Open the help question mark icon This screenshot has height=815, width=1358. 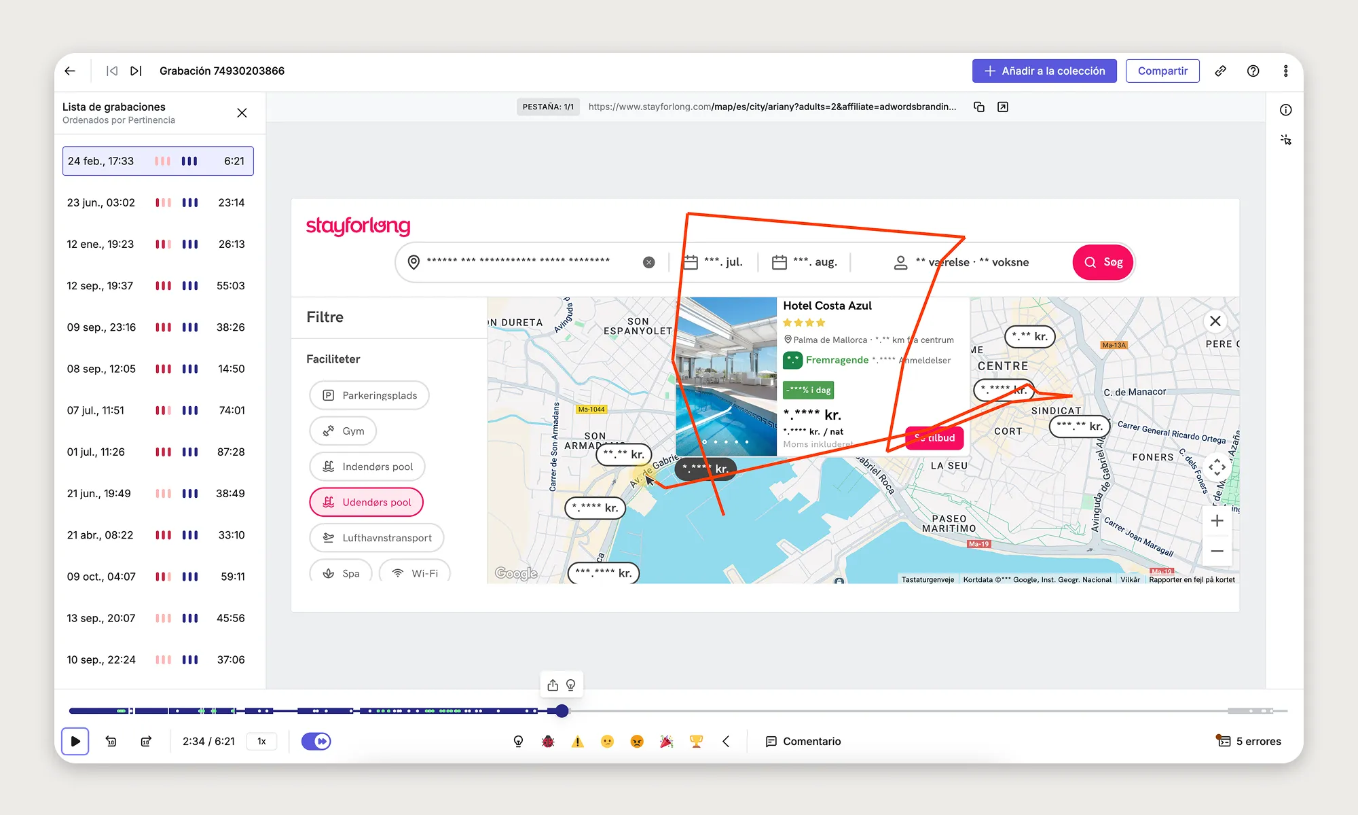pyautogui.click(x=1253, y=71)
